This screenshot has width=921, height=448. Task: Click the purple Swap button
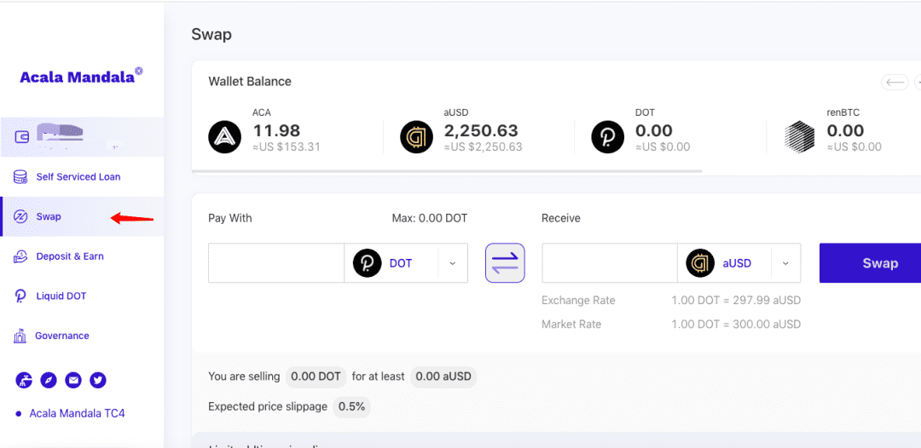point(870,263)
